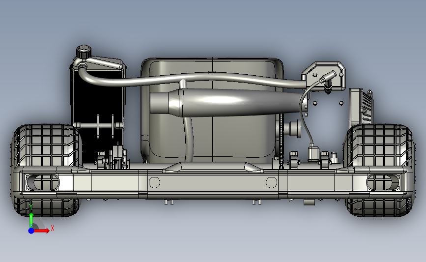Select the left circular hole on the bumper
The image size is (426, 262).
point(155,182)
